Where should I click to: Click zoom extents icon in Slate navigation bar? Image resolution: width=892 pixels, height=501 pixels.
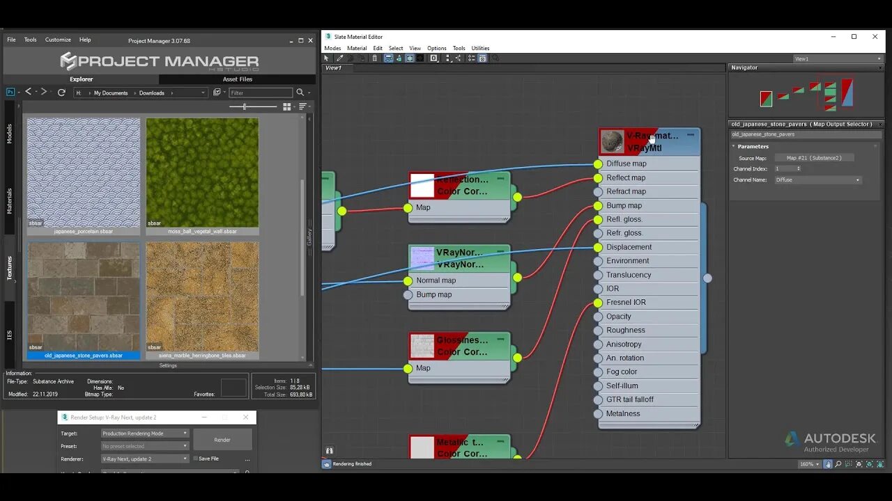coord(859,464)
